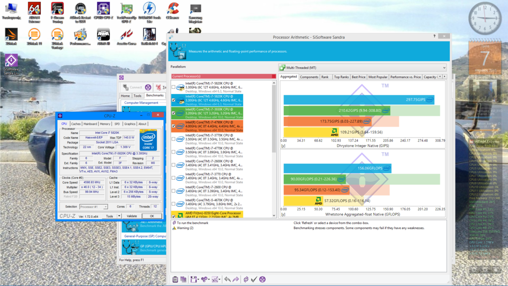Open the gears engine icon's dropdown arrow

coord(209,280)
